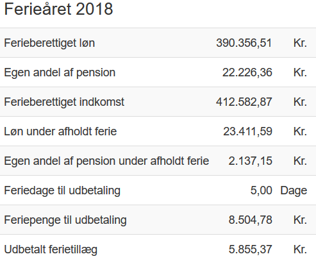The image size is (316, 261).
Task: Click the amount 8.504,78
Action: coord(251,220)
